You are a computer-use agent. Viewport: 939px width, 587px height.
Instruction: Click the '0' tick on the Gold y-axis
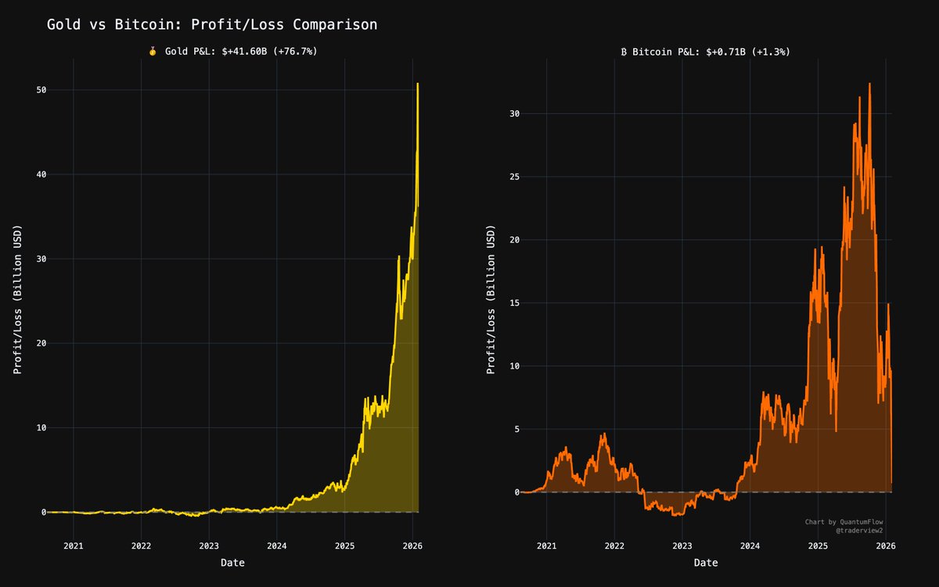tap(44, 513)
